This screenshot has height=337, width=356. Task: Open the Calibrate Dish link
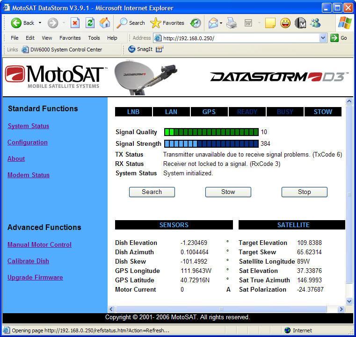tap(28, 261)
